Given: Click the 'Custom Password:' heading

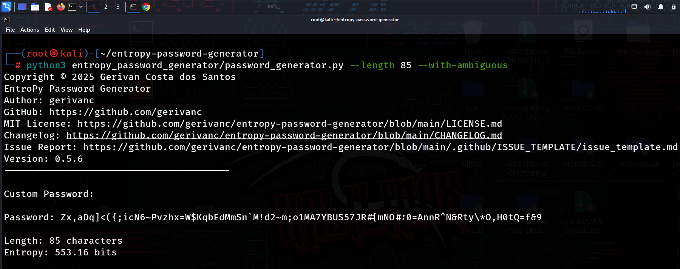Looking at the screenshot, I should 49,194.
